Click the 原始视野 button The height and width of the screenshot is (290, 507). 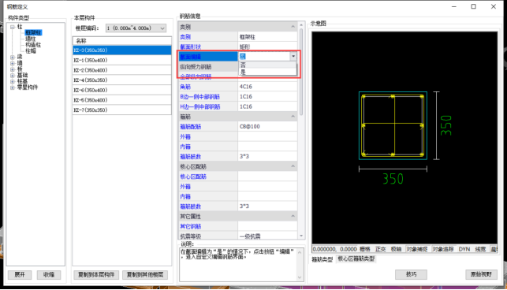(x=481, y=274)
